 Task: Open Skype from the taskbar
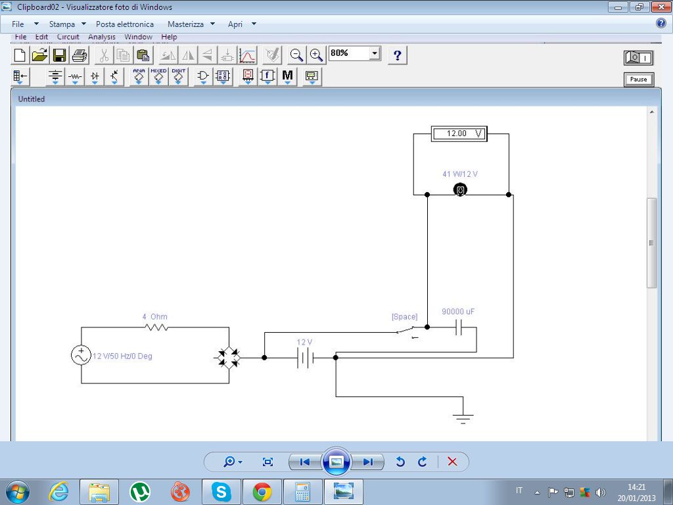pos(221,491)
